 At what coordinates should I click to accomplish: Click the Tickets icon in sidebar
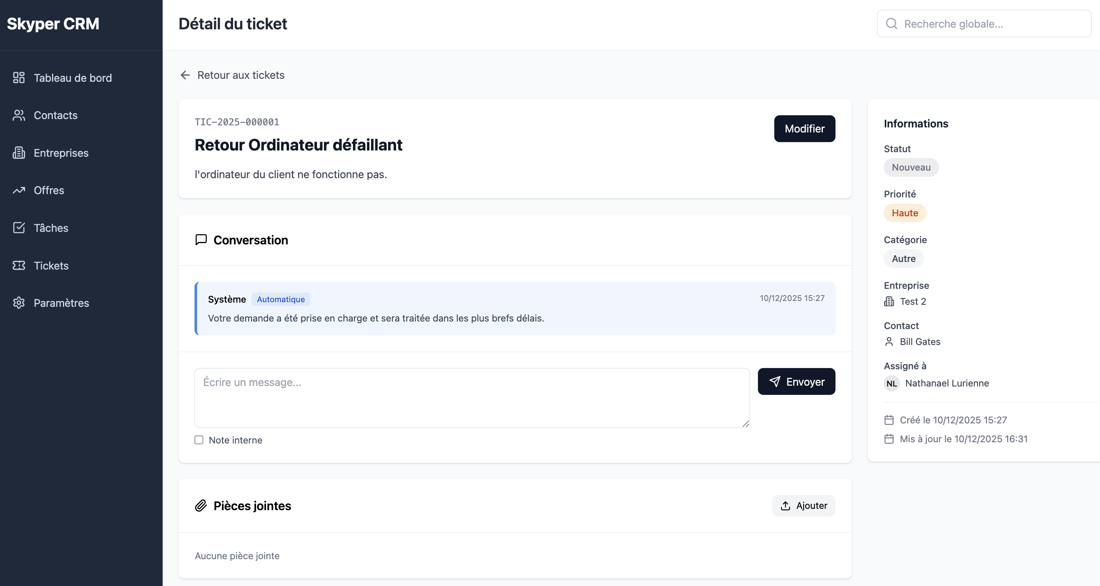point(19,266)
